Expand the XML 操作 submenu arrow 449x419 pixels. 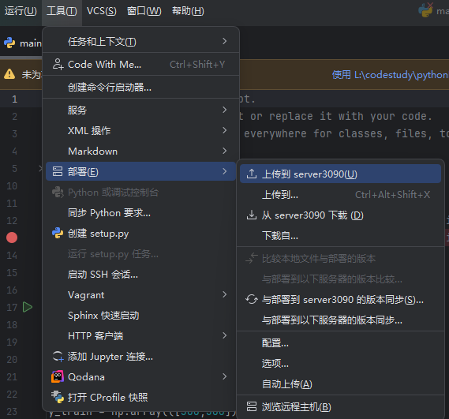click(x=225, y=131)
